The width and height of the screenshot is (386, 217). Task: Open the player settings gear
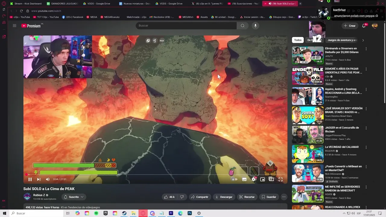(253, 179)
